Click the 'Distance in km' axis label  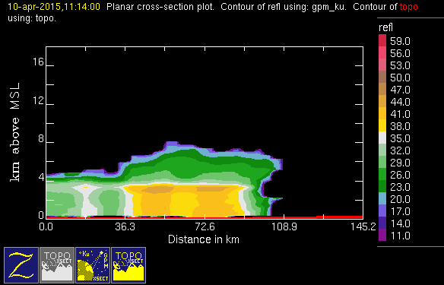click(x=204, y=239)
